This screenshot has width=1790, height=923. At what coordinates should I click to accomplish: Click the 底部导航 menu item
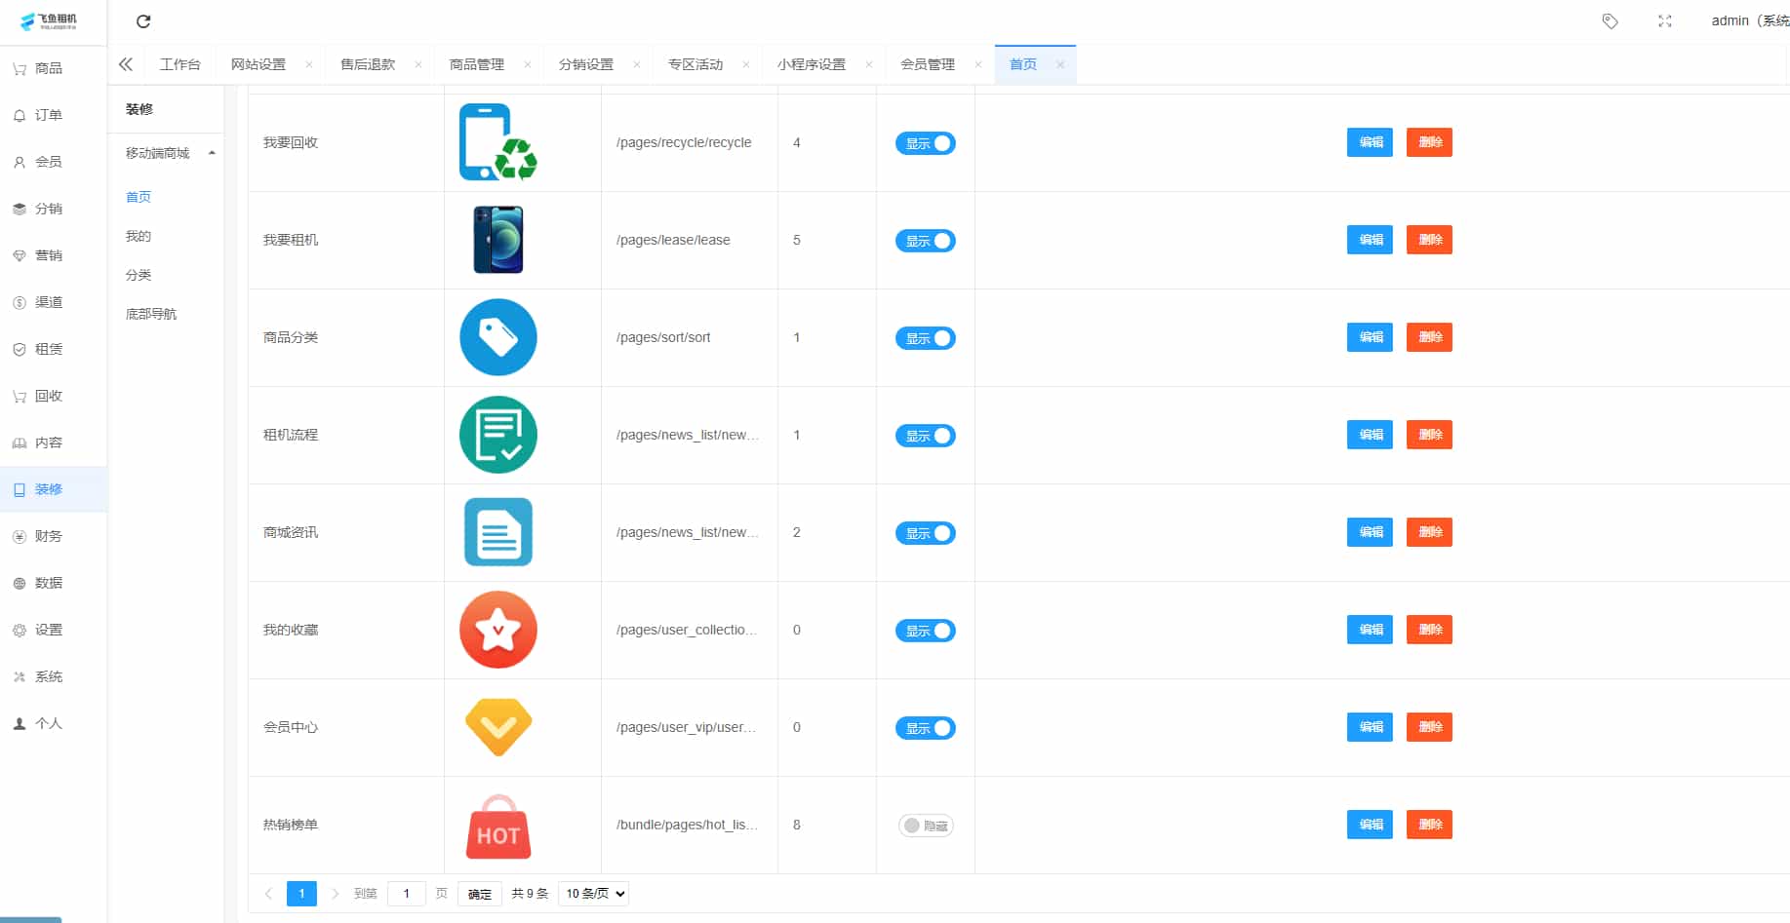[x=149, y=314]
